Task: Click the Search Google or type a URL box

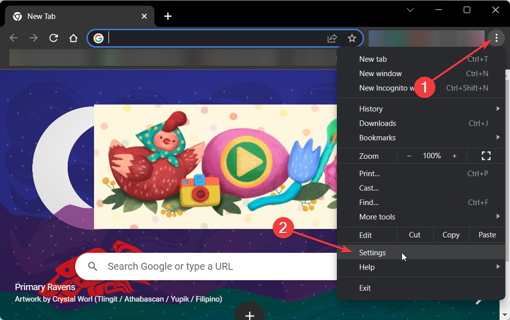Action: coord(206,266)
